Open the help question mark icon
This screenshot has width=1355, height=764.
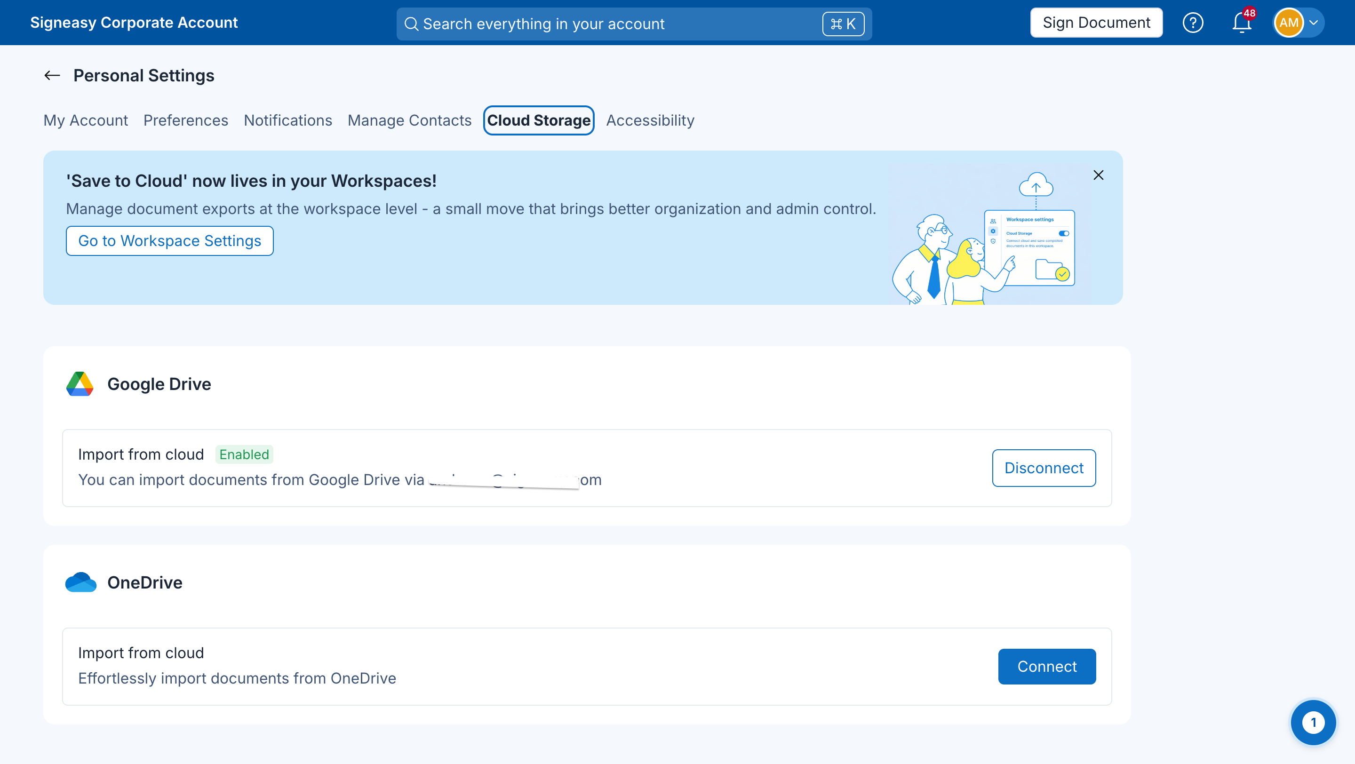[x=1193, y=23]
